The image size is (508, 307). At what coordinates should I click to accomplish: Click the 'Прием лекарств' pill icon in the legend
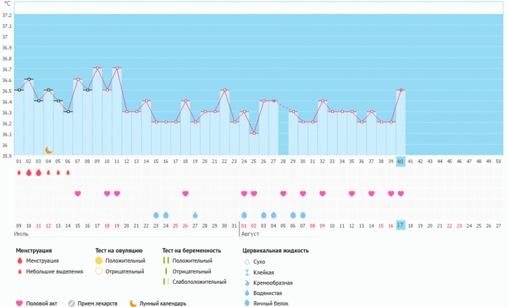pos(73,304)
